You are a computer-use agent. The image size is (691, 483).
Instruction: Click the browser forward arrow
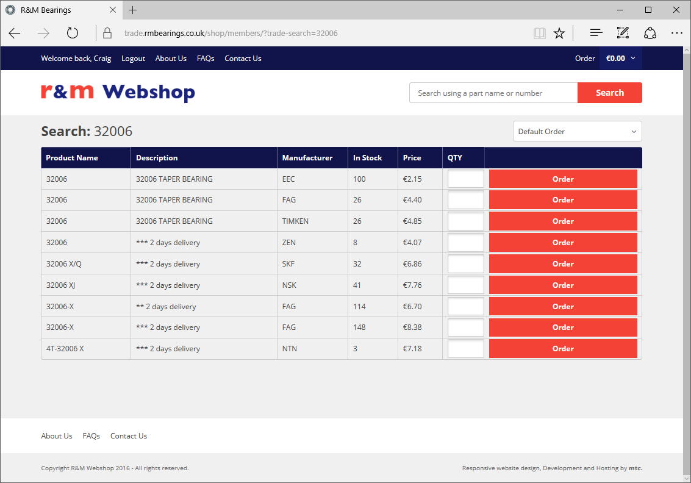click(43, 33)
